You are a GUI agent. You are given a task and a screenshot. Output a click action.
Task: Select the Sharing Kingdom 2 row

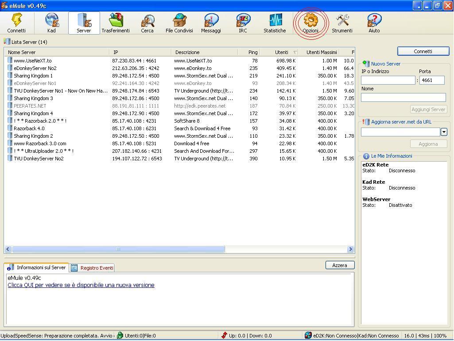tap(179, 136)
